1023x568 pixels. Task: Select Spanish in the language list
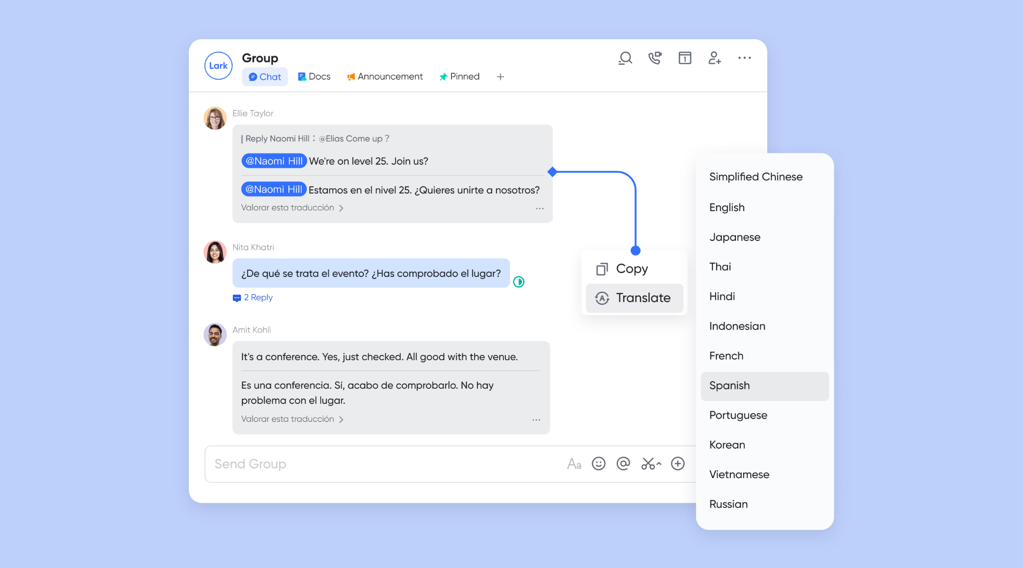(x=764, y=386)
